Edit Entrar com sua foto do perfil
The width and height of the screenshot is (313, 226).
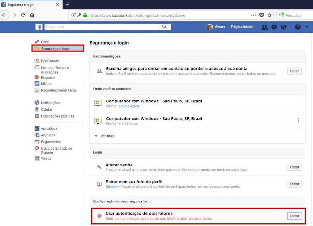[294, 184]
